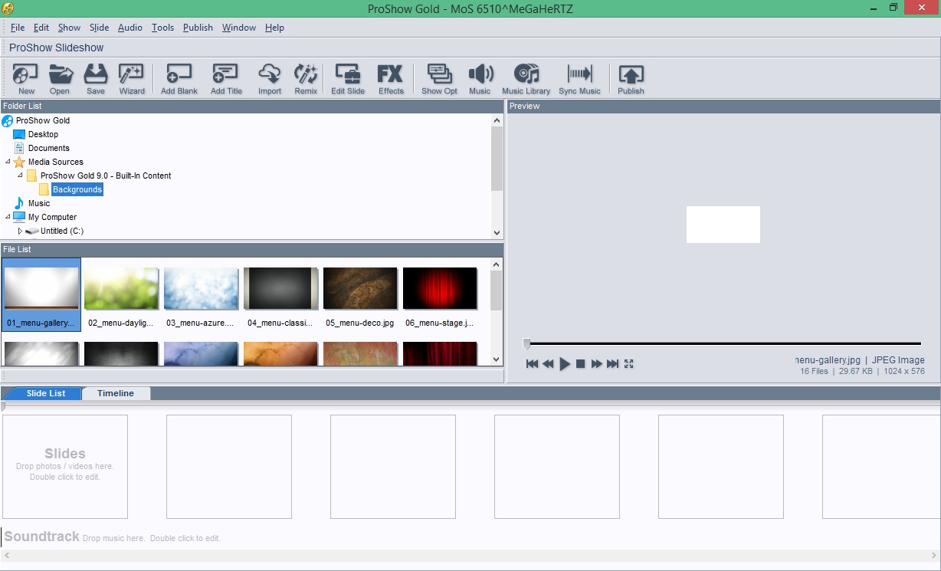
Task: Open the File menu
Action: click(x=18, y=28)
